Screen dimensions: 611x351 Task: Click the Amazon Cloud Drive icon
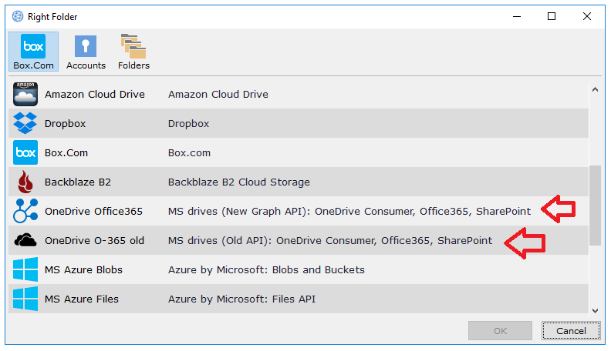[x=25, y=95]
